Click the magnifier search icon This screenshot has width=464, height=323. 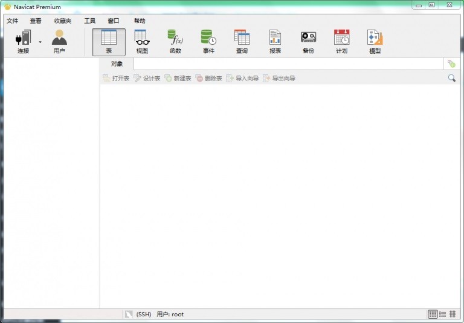451,78
